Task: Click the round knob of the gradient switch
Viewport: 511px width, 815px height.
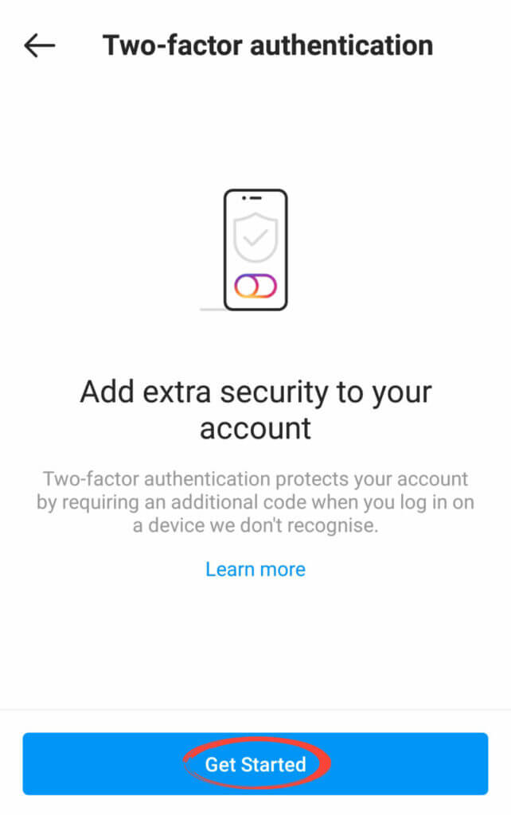Action: (246, 286)
